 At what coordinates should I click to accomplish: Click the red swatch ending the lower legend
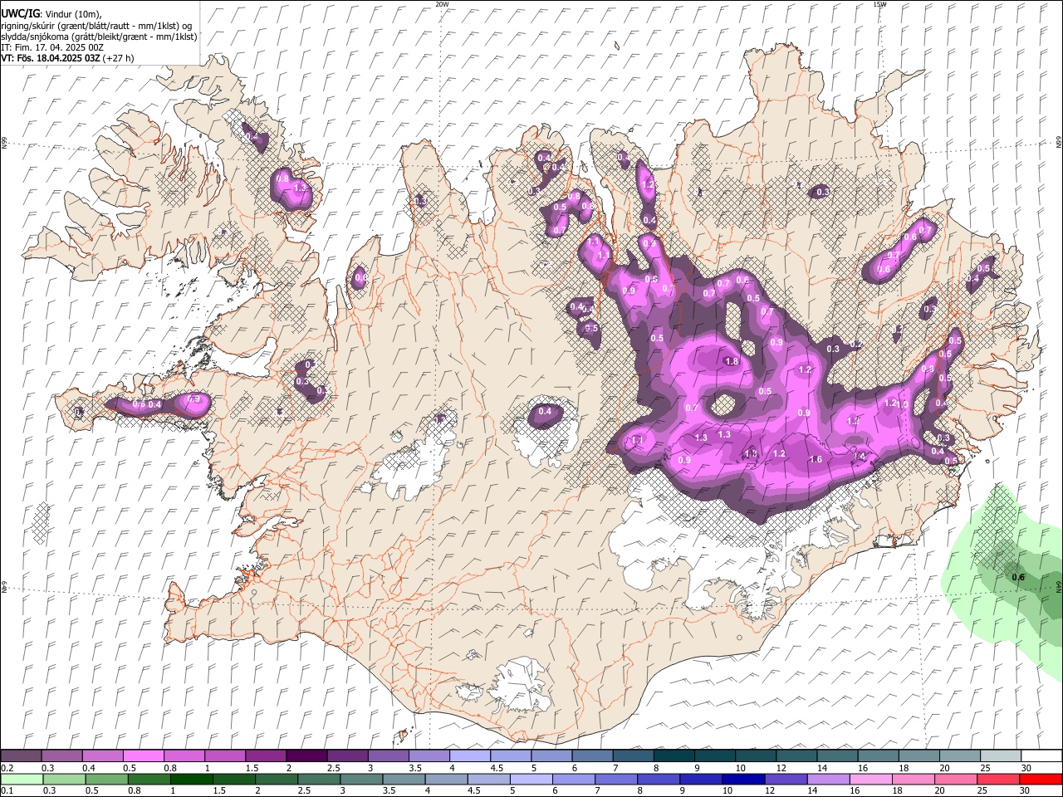pos(1041,779)
